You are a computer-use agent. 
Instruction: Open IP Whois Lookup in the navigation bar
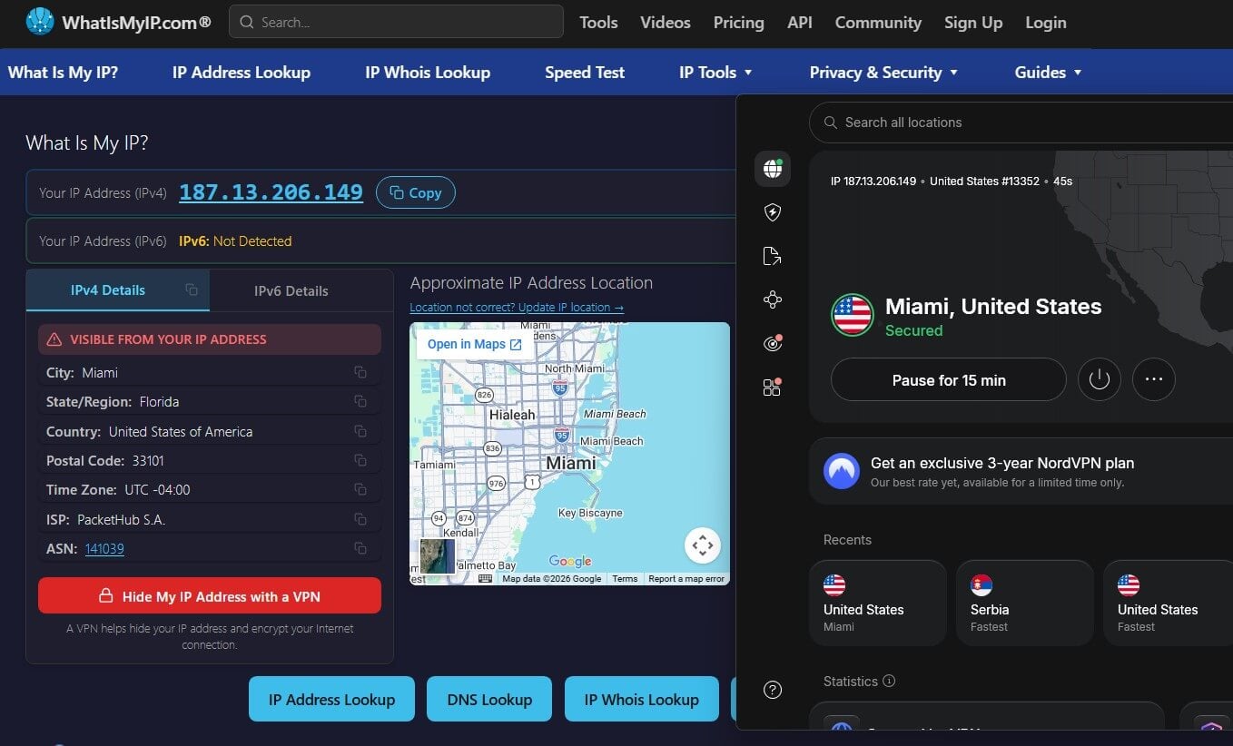coord(428,73)
